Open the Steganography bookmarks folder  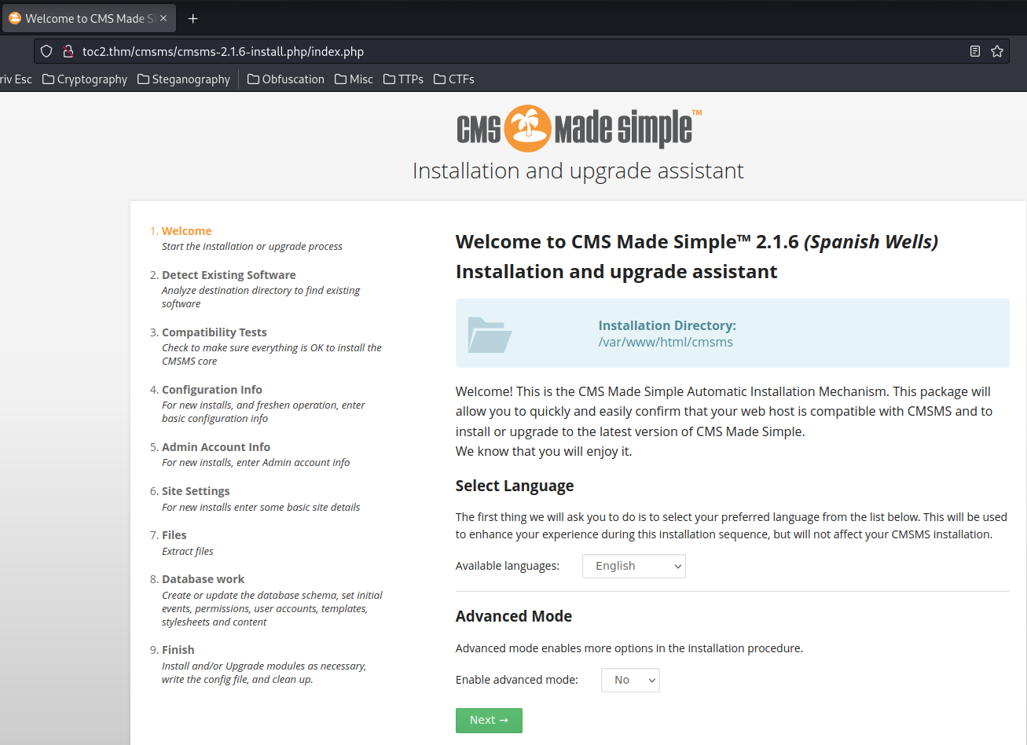tap(184, 79)
